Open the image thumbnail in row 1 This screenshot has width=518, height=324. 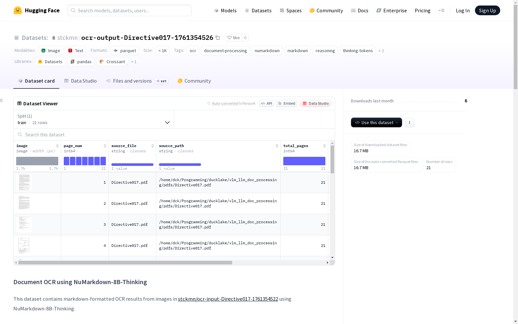pyautogui.click(x=24, y=182)
